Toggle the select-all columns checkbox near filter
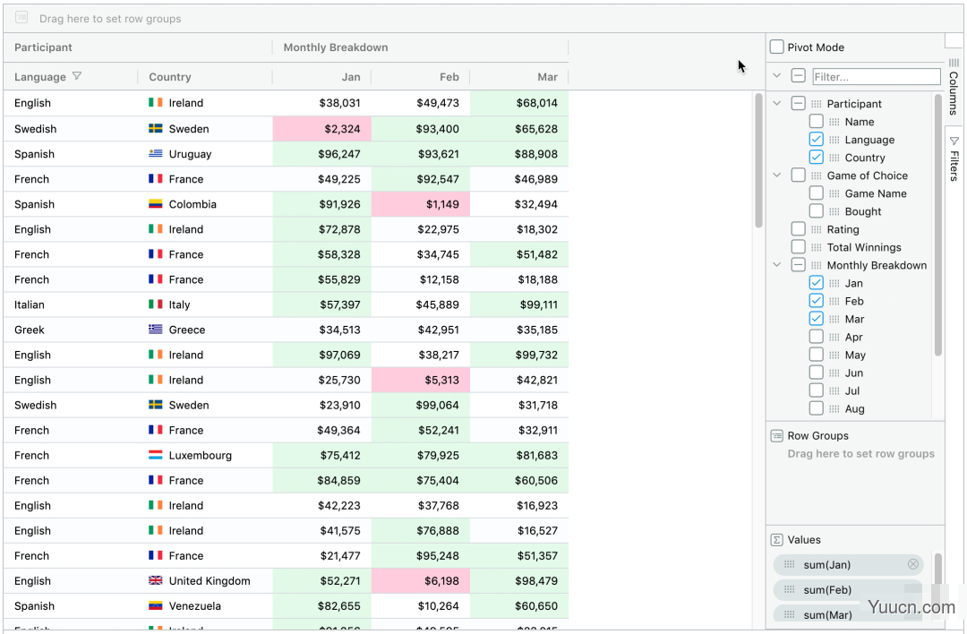Screen dimensions: 967x634 click(798, 76)
